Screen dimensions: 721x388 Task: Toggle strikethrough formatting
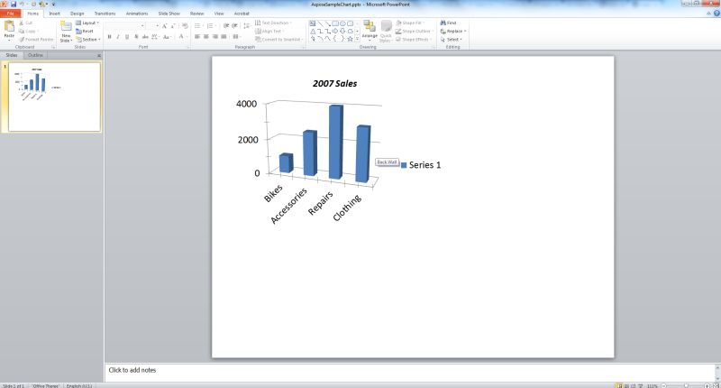tap(145, 37)
